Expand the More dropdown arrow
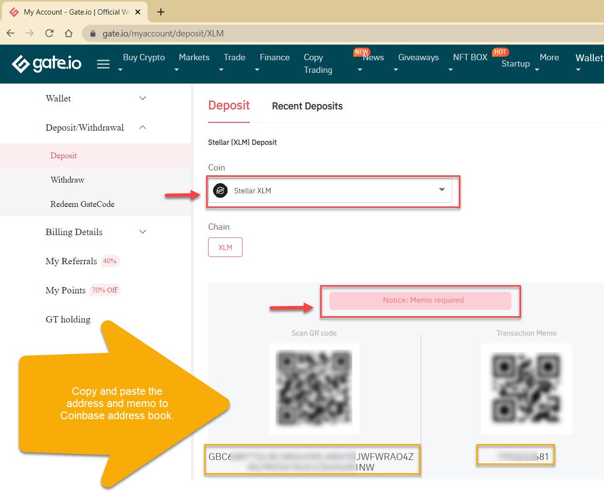Screen dimensions: 604x493 [x=537, y=70]
